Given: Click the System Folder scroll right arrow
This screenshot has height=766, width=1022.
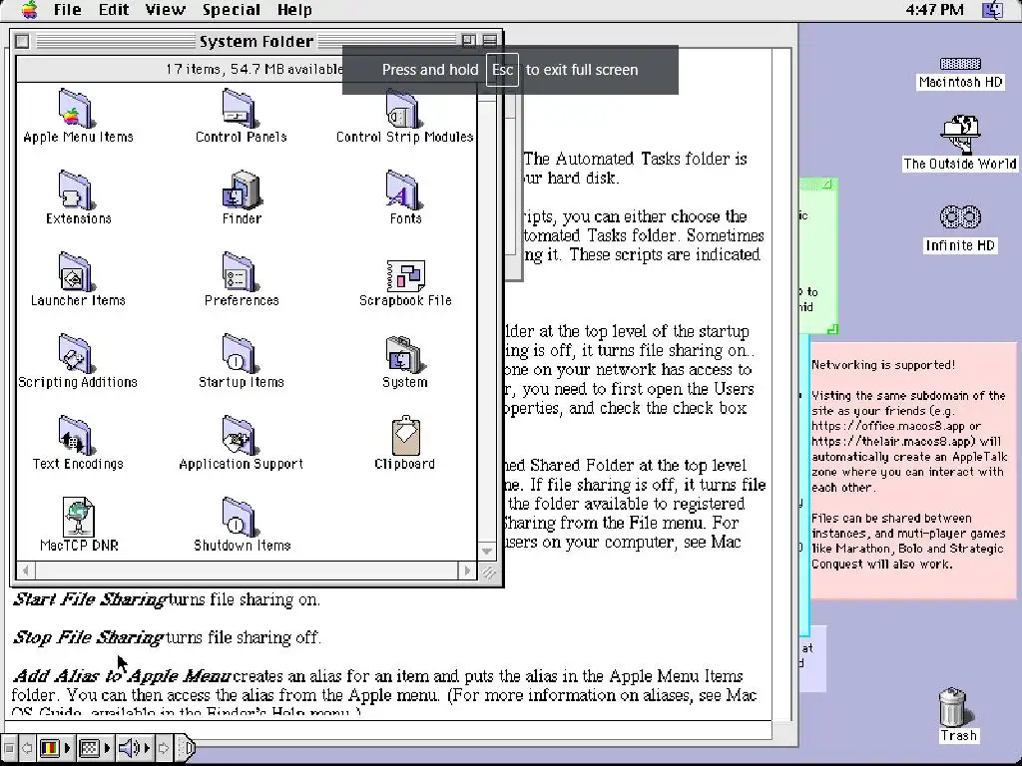Looking at the screenshot, I should tap(467, 571).
